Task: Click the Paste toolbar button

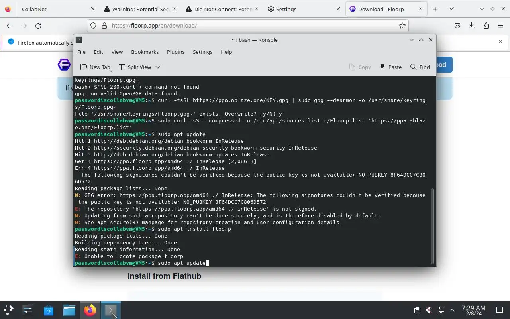Action: point(390,67)
